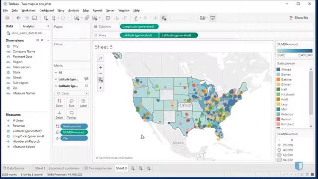
Task: Open the Worksheet menu
Action: [28, 10]
